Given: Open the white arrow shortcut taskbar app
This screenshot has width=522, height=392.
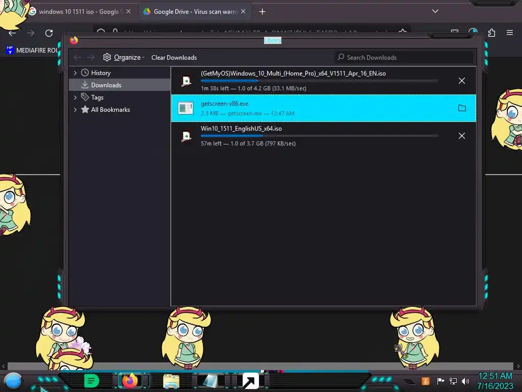Looking at the screenshot, I should (250, 381).
